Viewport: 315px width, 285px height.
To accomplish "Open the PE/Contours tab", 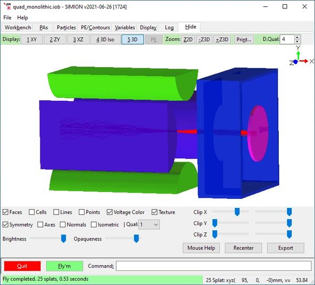I will click(x=95, y=27).
